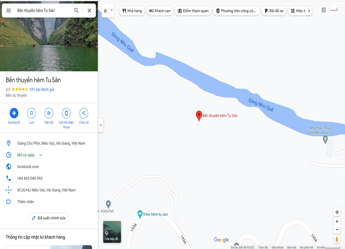This screenshot has height=249, width=345.
Task: Send to phone with Gửi tới điện thoại
Action: tap(66, 113)
